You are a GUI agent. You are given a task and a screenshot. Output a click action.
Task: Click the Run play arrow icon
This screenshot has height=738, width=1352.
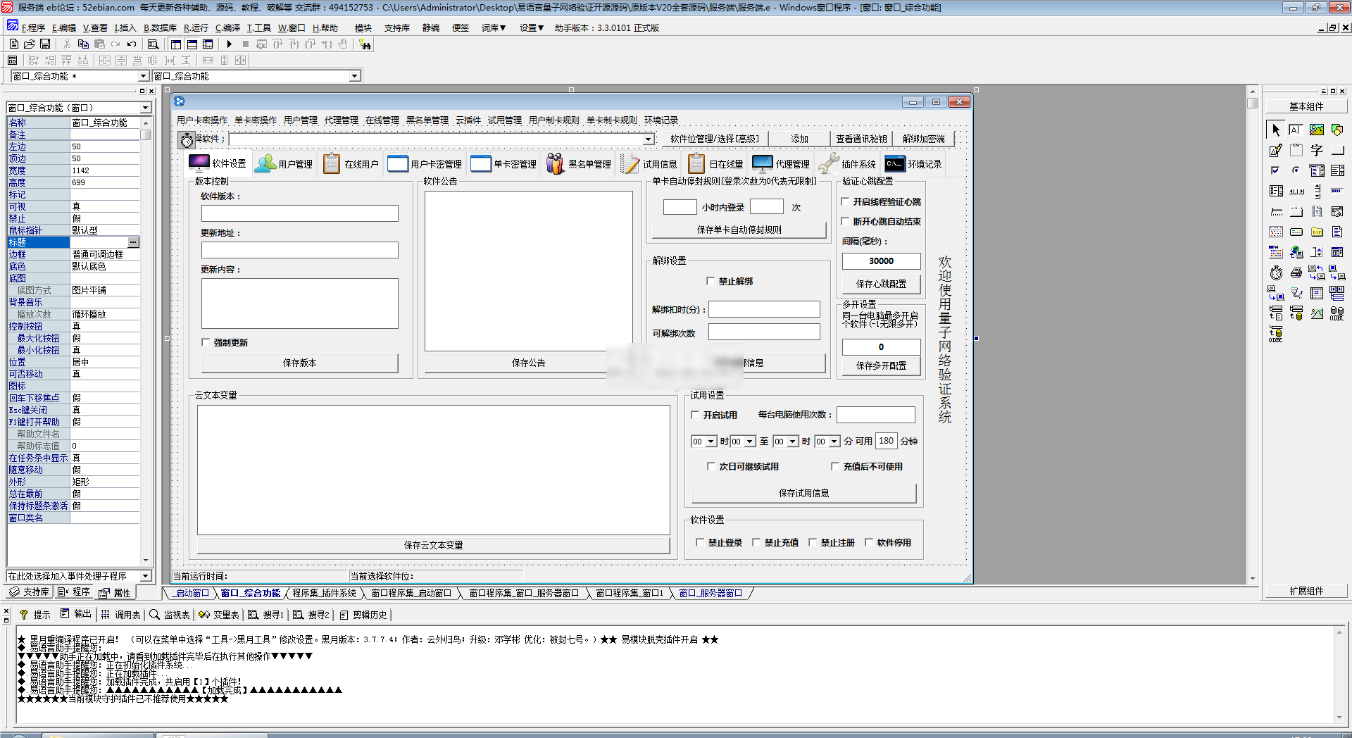[x=230, y=44]
